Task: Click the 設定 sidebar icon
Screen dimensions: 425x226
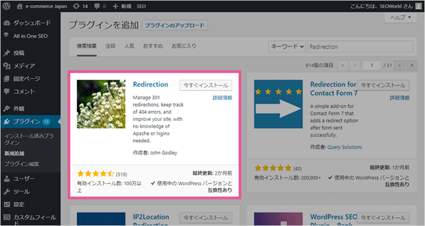Action: click(7, 204)
